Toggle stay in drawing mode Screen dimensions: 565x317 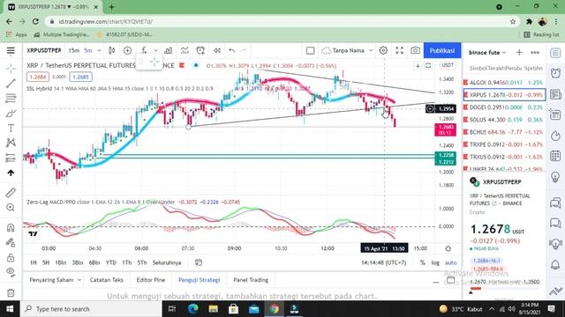pos(11,243)
